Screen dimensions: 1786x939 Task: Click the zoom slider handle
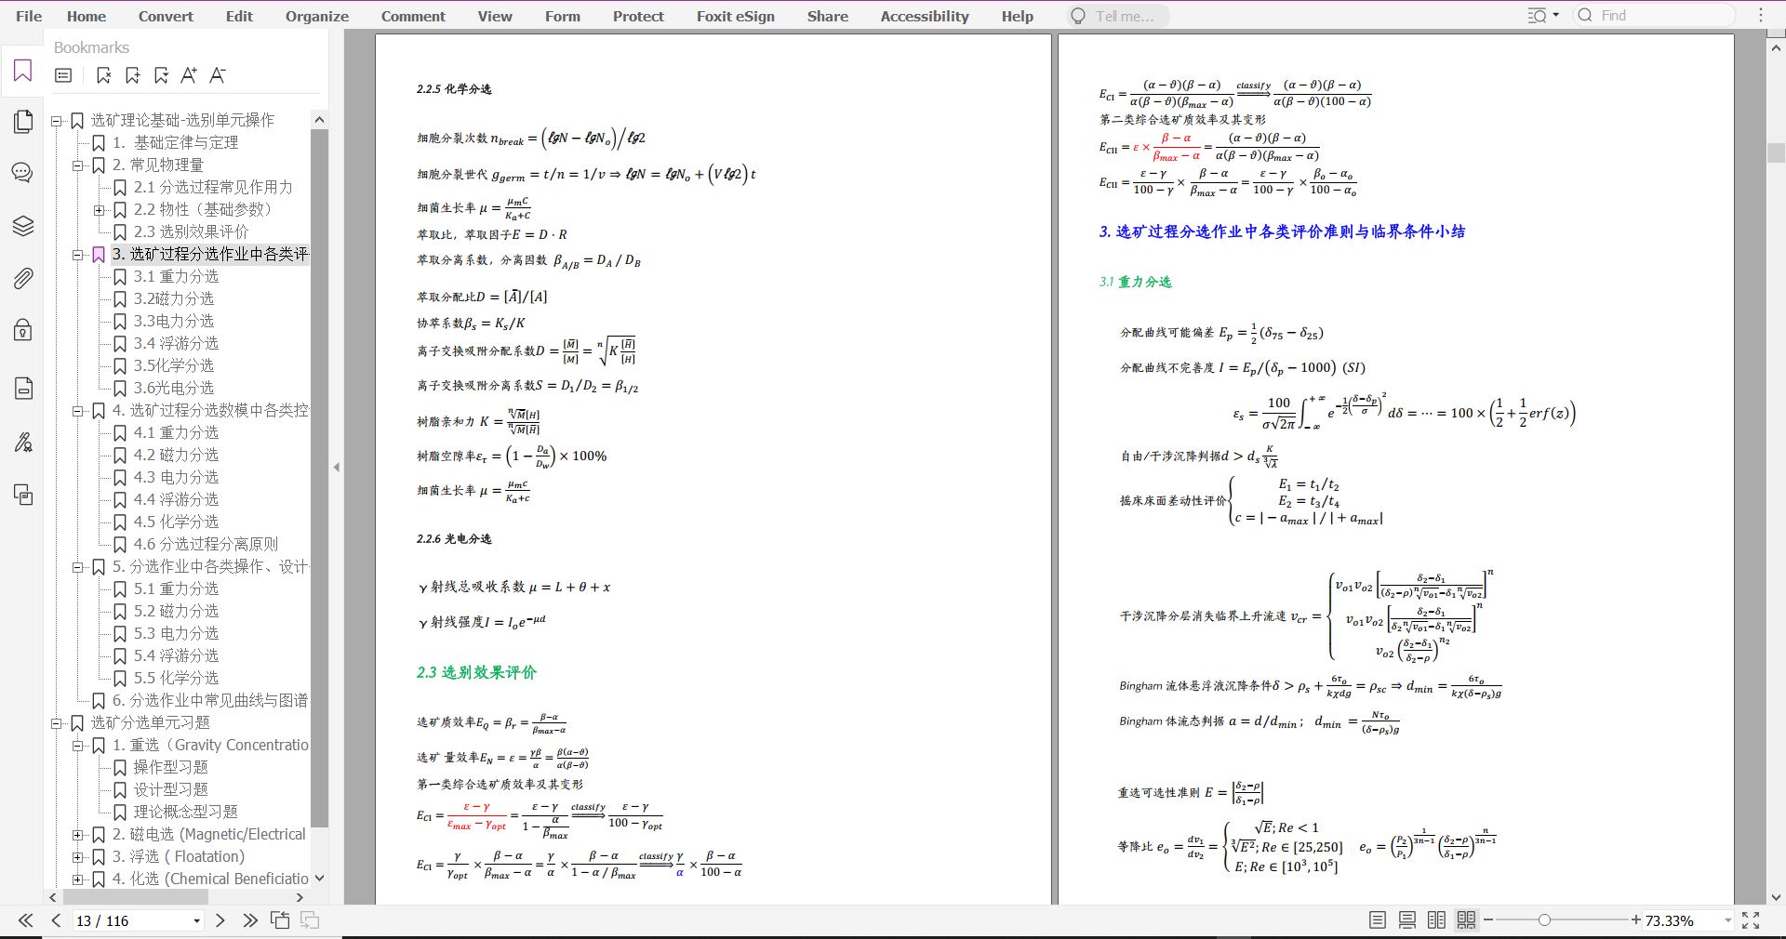pyautogui.click(x=1544, y=920)
